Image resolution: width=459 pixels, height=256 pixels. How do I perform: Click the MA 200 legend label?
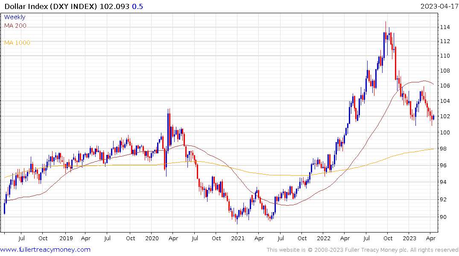[15, 26]
